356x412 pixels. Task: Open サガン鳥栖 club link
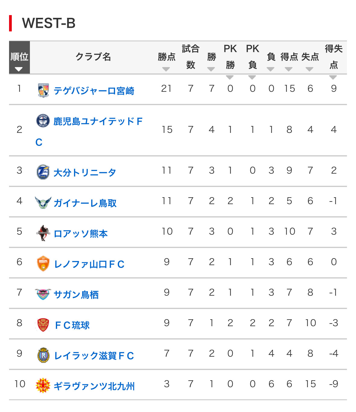[76, 295]
